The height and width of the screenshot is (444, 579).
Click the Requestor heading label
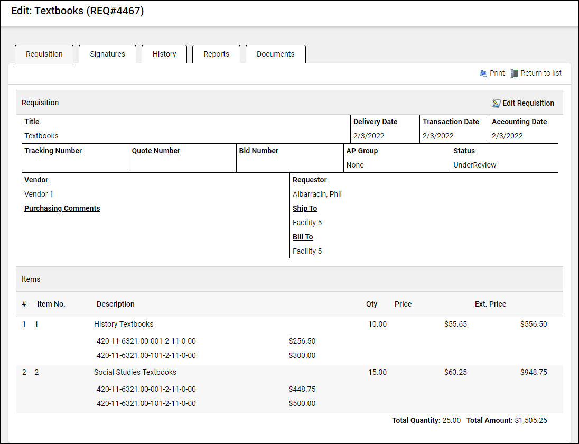(x=310, y=180)
